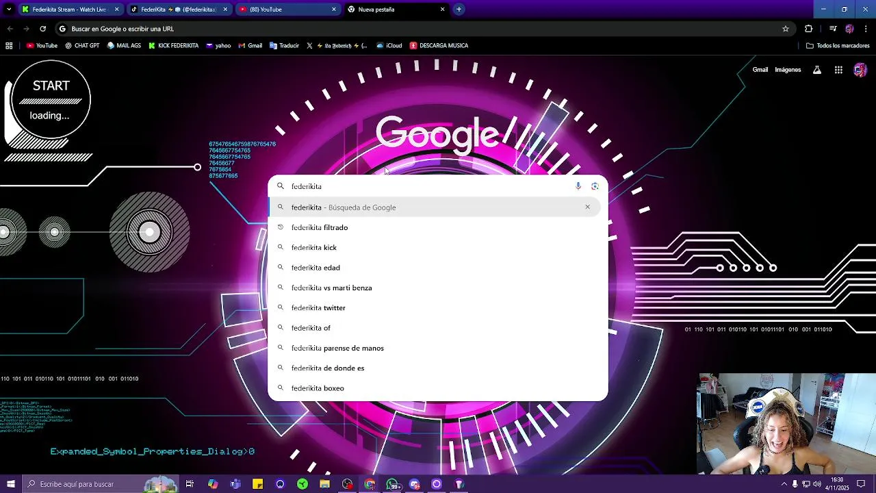The height and width of the screenshot is (493, 876).
Task: Open Task View in the taskbar
Action: click(190, 484)
